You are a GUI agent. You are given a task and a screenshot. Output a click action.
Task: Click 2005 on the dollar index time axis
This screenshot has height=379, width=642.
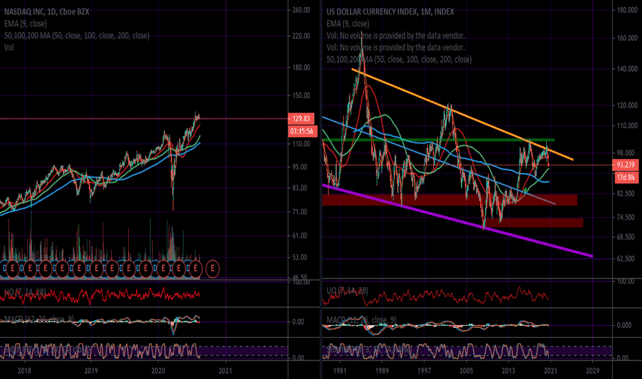click(466, 371)
